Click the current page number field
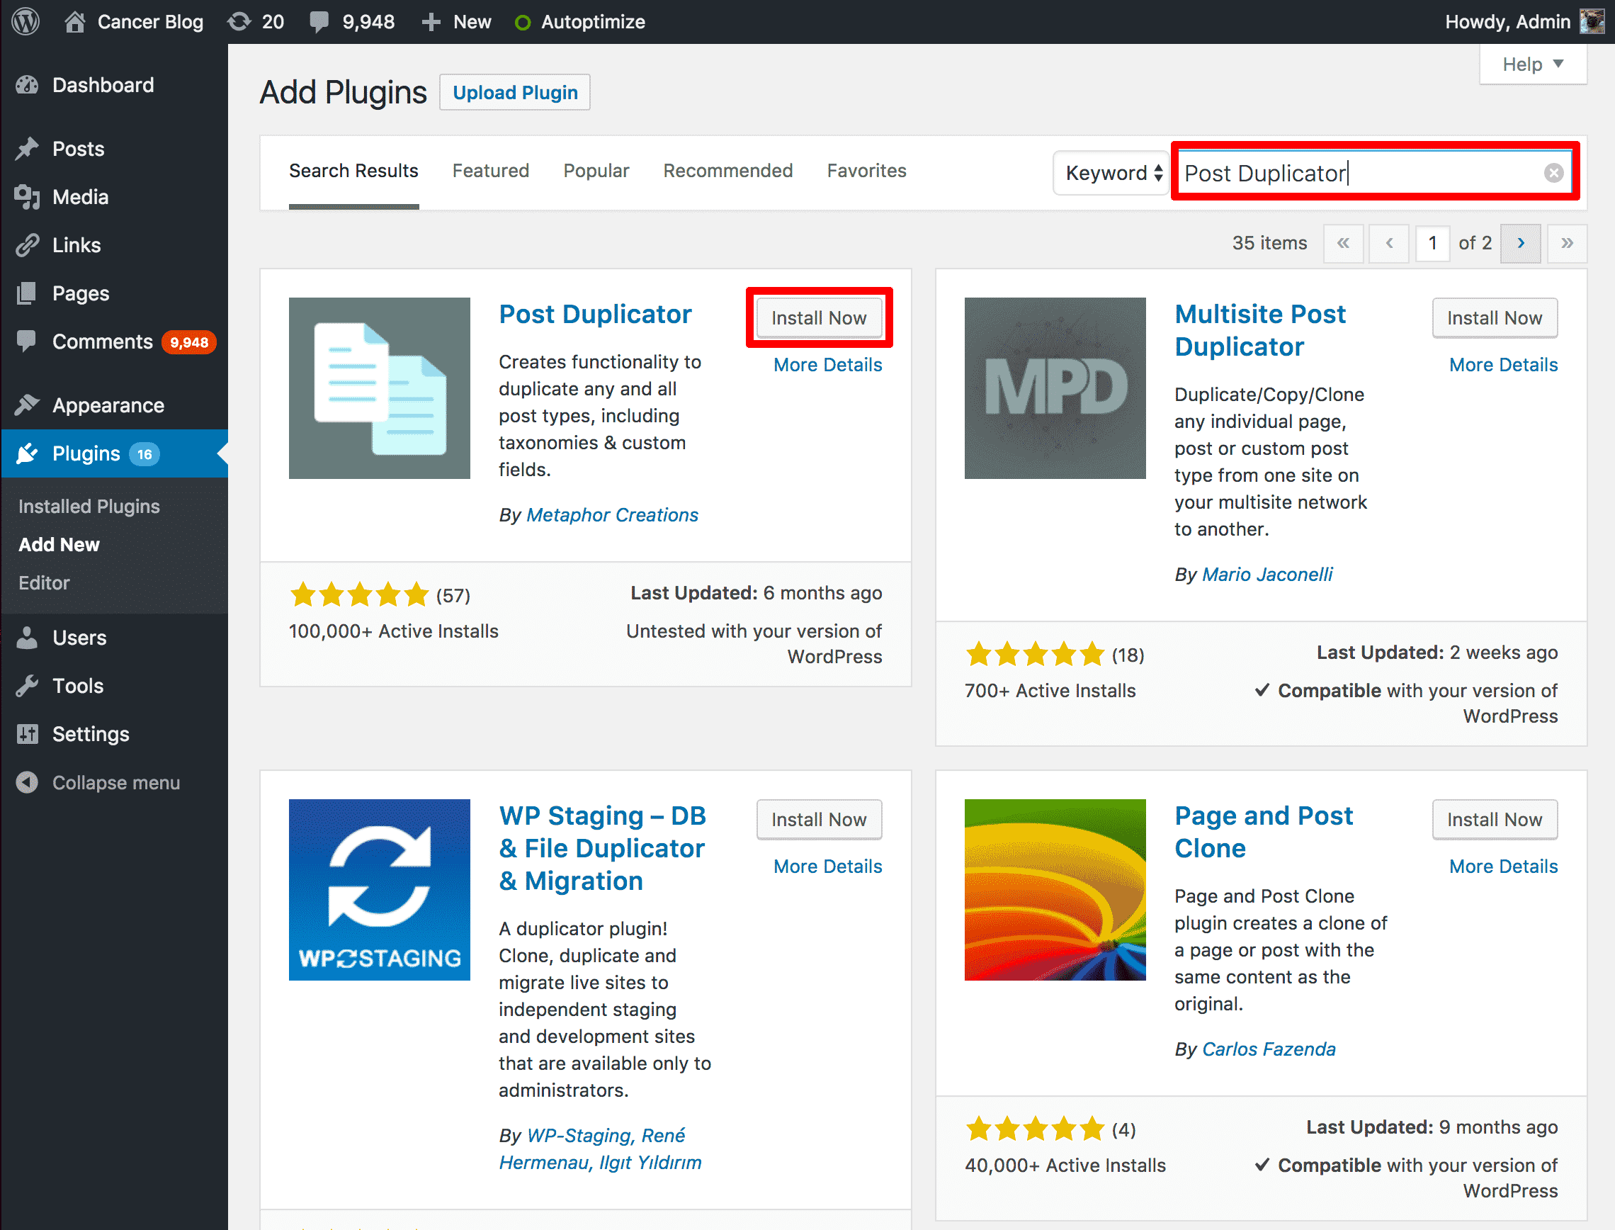The height and width of the screenshot is (1230, 1615). 1432,243
